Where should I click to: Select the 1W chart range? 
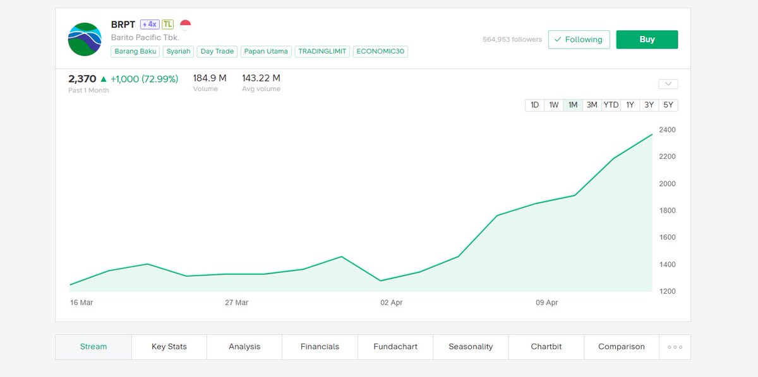point(554,105)
